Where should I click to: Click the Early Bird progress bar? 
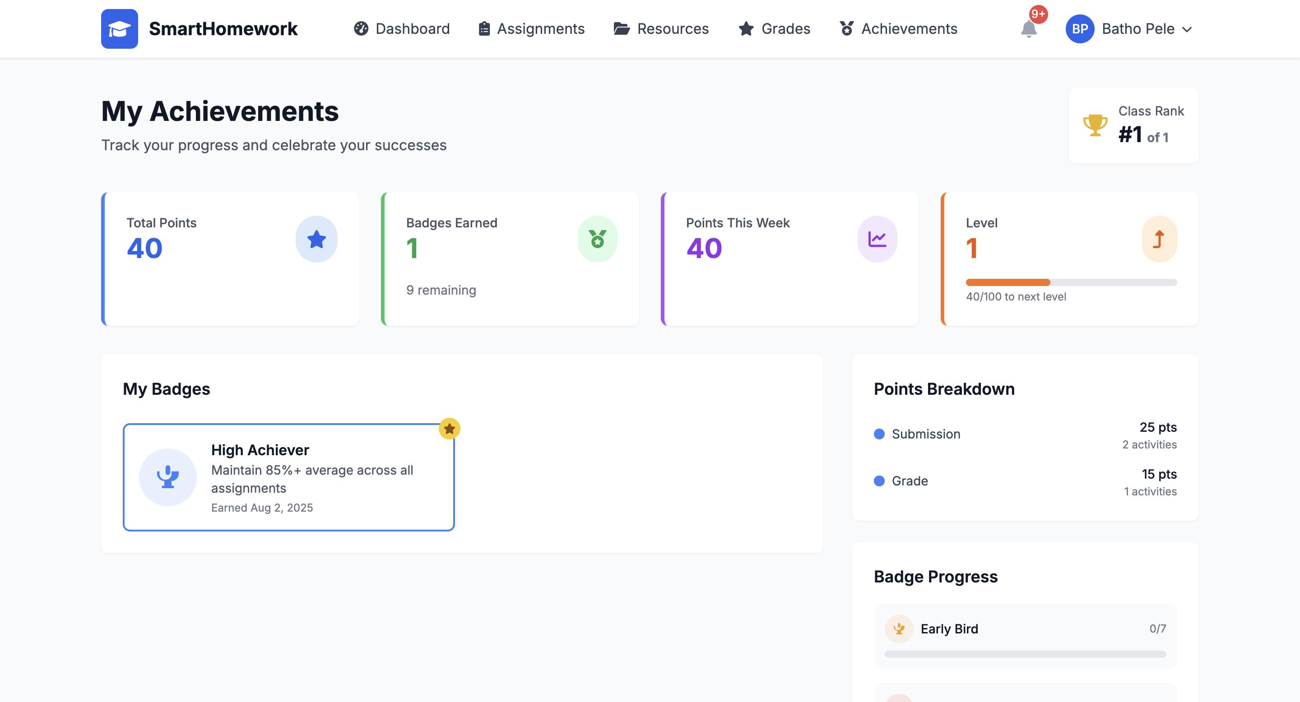coord(1025,654)
